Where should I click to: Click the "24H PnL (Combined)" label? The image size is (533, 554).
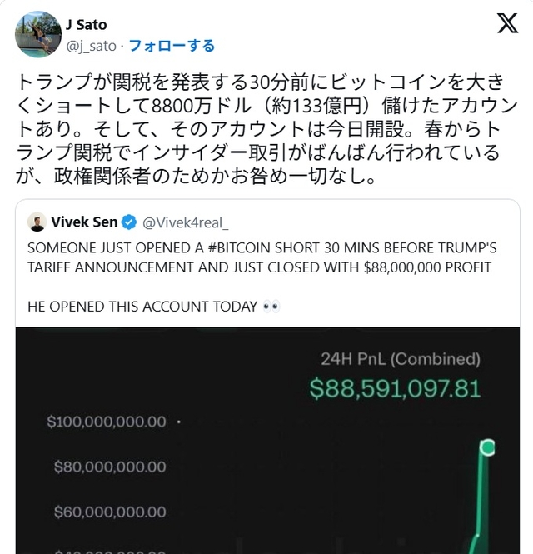click(401, 359)
